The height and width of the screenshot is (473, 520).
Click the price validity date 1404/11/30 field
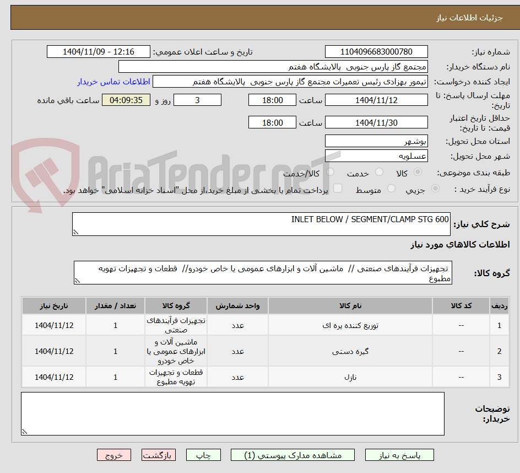click(376, 122)
